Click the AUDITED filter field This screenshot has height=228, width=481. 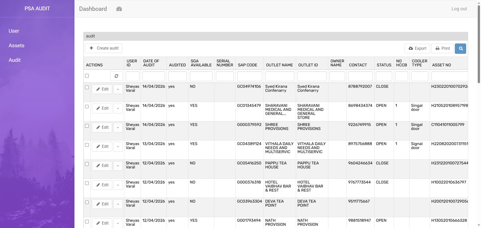[177, 76]
